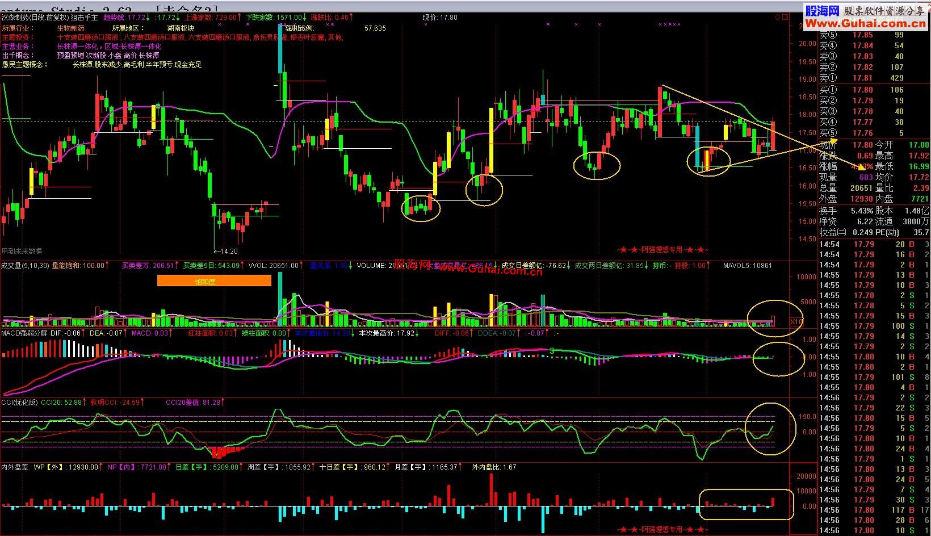Screen dimensions: 931x536
Task: Click the MACD强弱分解 indicator title
Action: (24, 333)
